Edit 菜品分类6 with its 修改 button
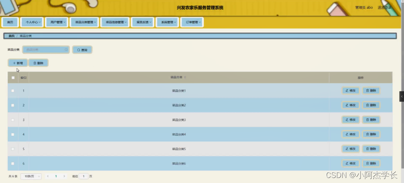The width and height of the screenshot is (404, 183). click(351, 163)
